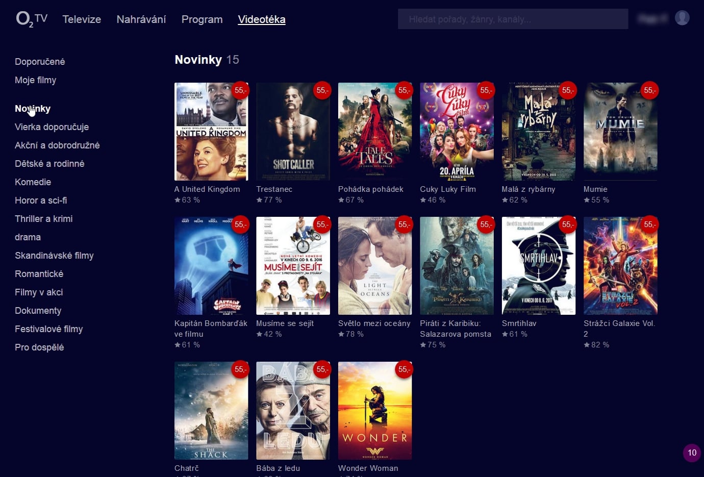
Task: Open Smrtihlav movie poster
Action: (539, 266)
